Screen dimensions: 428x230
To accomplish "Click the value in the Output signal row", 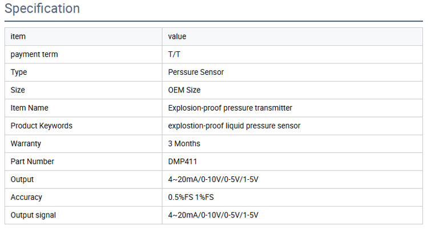I will [213, 215].
